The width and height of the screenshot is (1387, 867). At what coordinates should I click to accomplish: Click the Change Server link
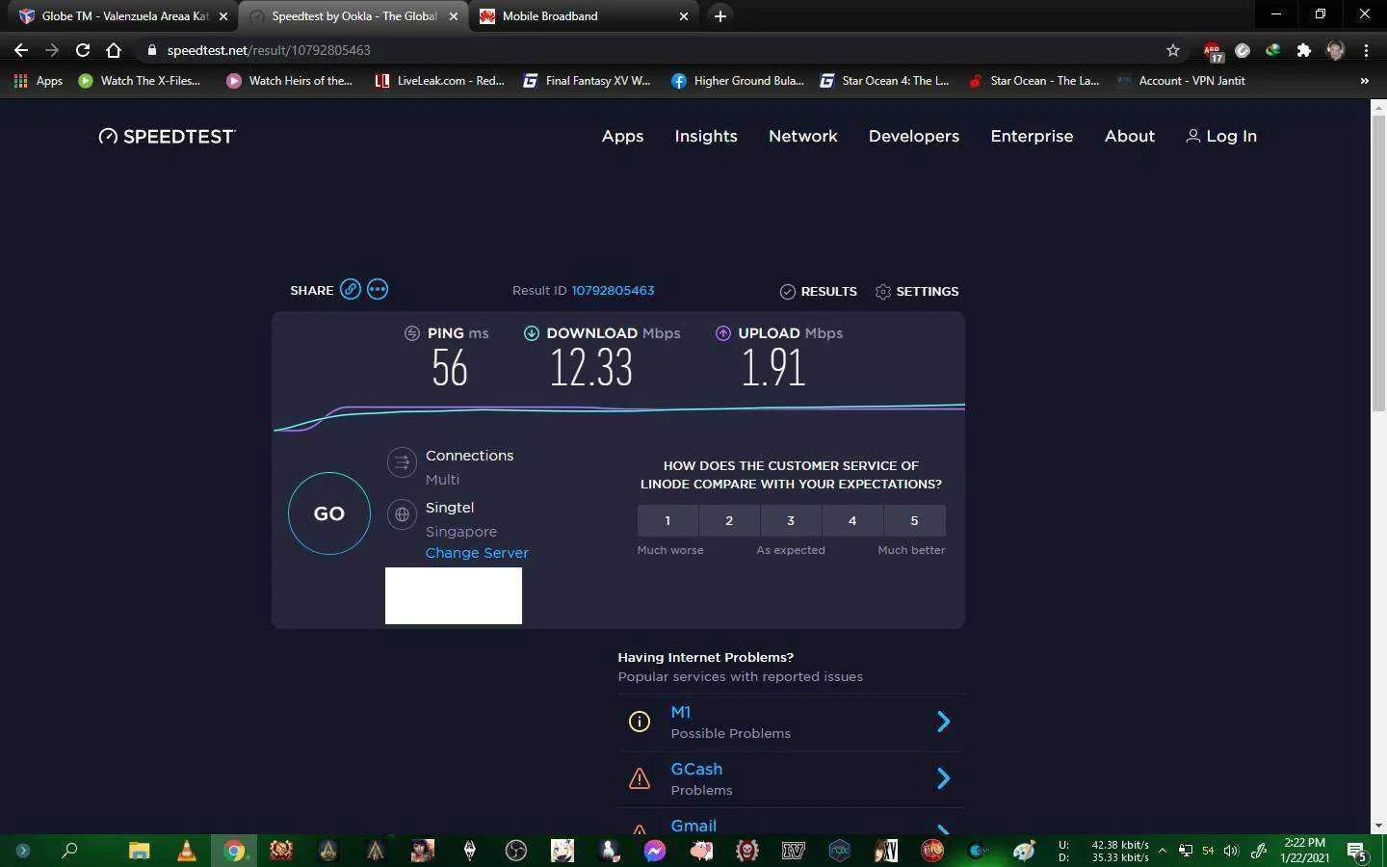coord(477,553)
